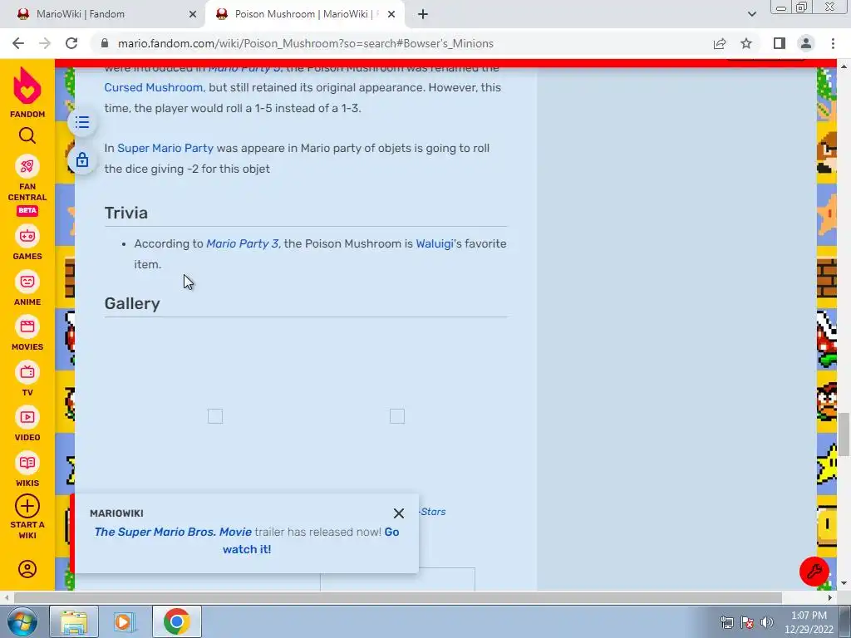The image size is (851, 638).
Task: Open the clock showing 1:07 PM
Action: (x=809, y=622)
